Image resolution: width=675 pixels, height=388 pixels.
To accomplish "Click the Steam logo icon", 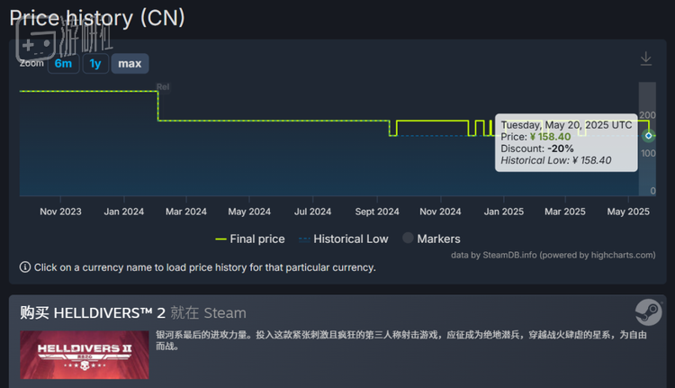I will 648,312.
